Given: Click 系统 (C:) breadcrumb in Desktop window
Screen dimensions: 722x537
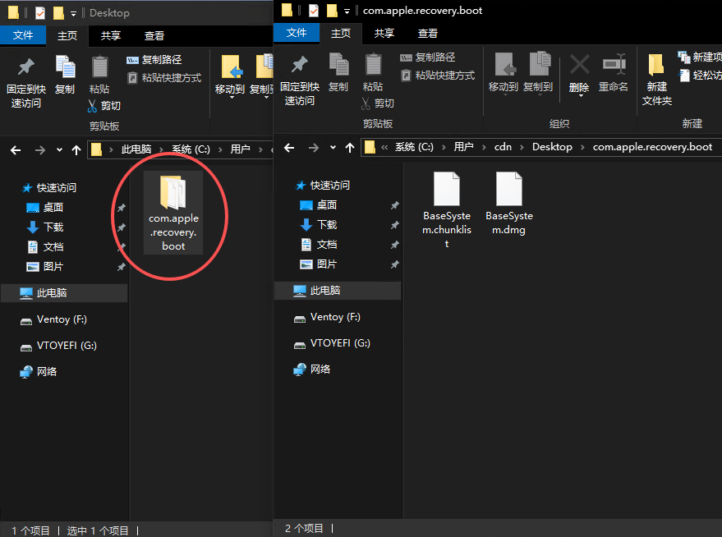Looking at the screenshot, I should (191, 149).
